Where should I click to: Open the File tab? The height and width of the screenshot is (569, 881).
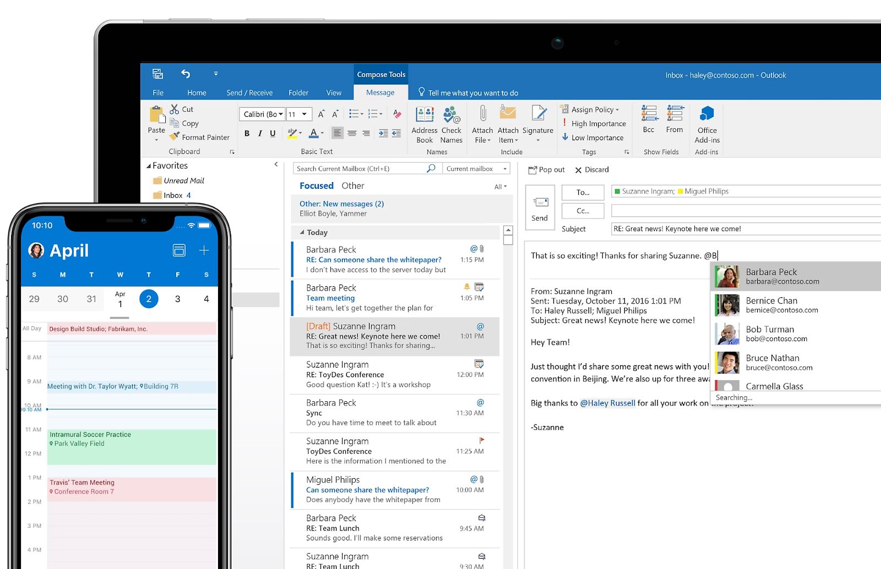[x=158, y=92]
